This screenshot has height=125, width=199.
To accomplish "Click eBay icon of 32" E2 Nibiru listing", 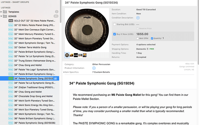I will click(11, 25).
